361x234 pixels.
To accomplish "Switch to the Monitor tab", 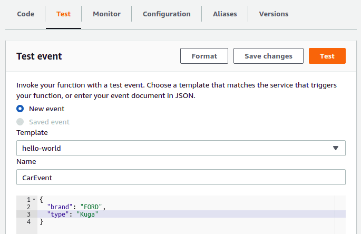I will [106, 14].
